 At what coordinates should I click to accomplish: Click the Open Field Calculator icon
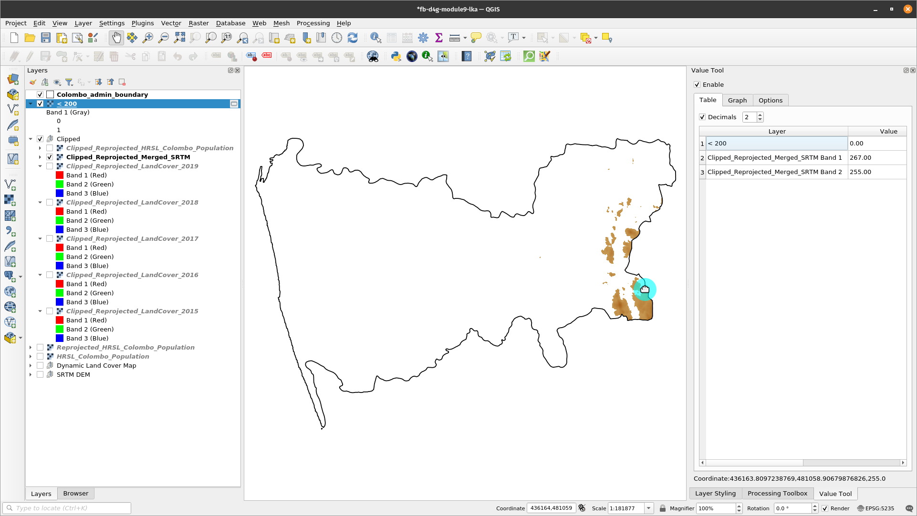pos(407,38)
